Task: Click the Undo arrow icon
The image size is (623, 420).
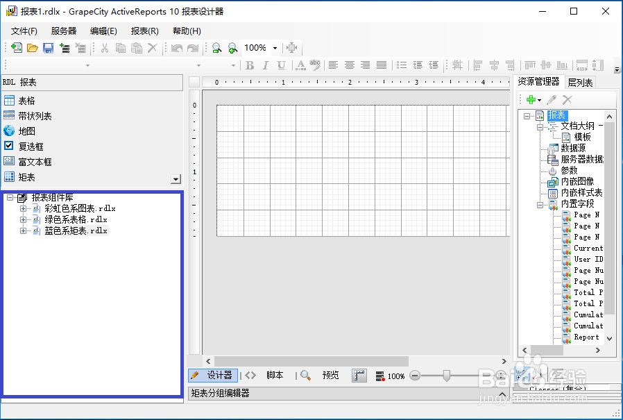Action: (x=177, y=48)
